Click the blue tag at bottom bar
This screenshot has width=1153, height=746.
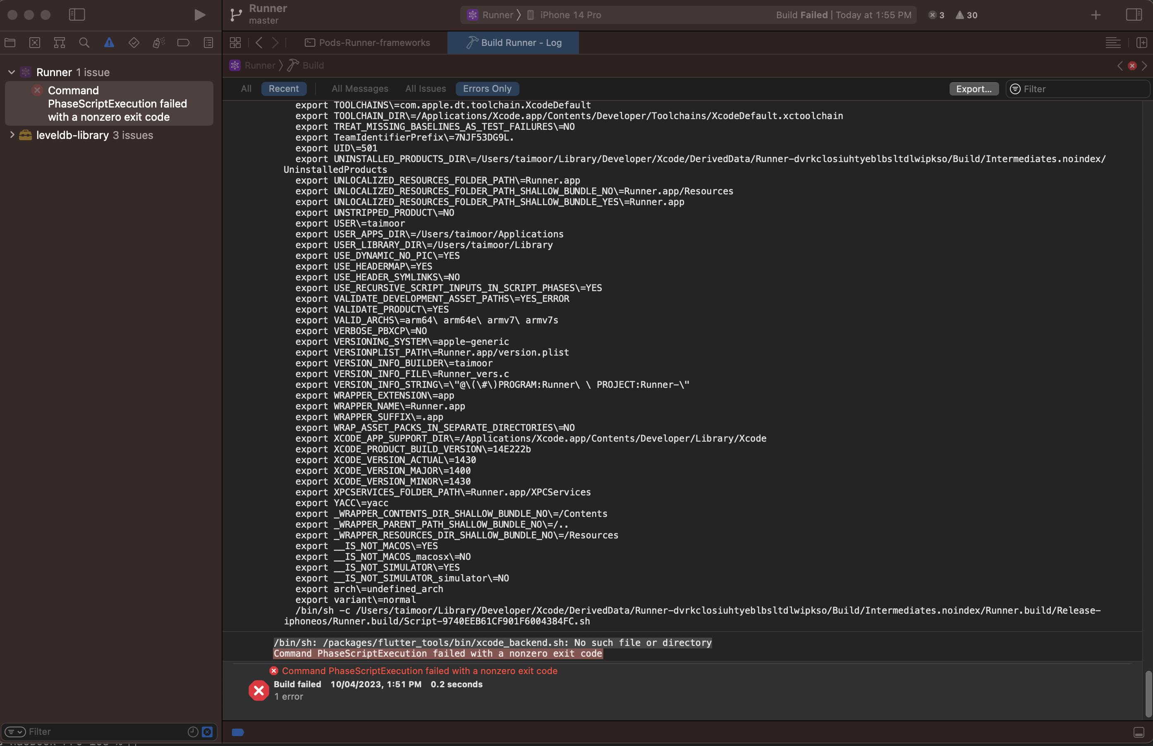[x=238, y=732]
